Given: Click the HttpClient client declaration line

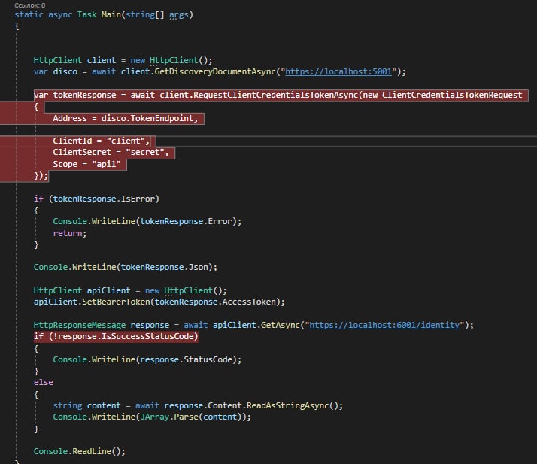Looking at the screenshot, I should tap(123, 60).
